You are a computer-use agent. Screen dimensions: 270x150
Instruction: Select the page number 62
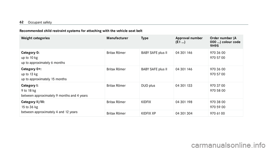22,22
